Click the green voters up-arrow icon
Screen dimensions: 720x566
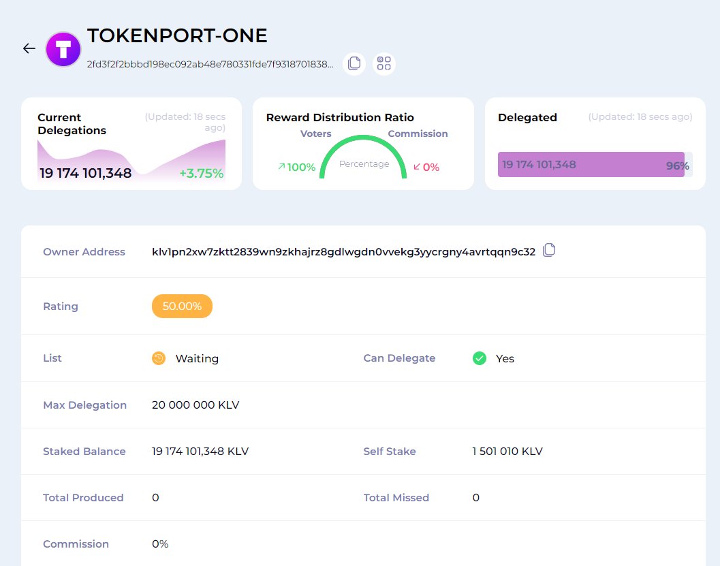(x=281, y=167)
